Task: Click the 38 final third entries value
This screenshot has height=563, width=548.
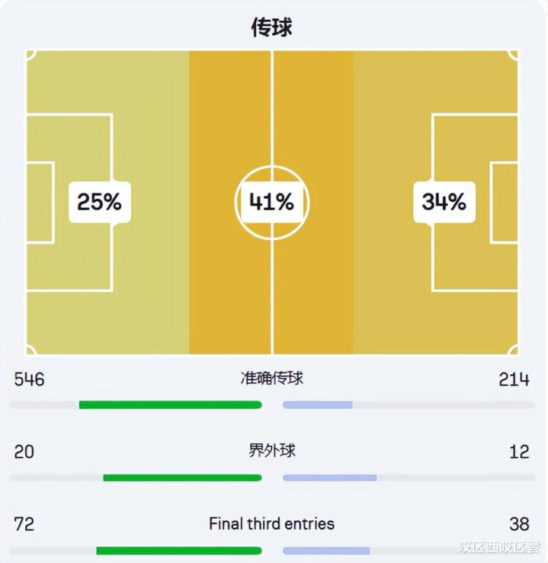Action: coord(519,524)
